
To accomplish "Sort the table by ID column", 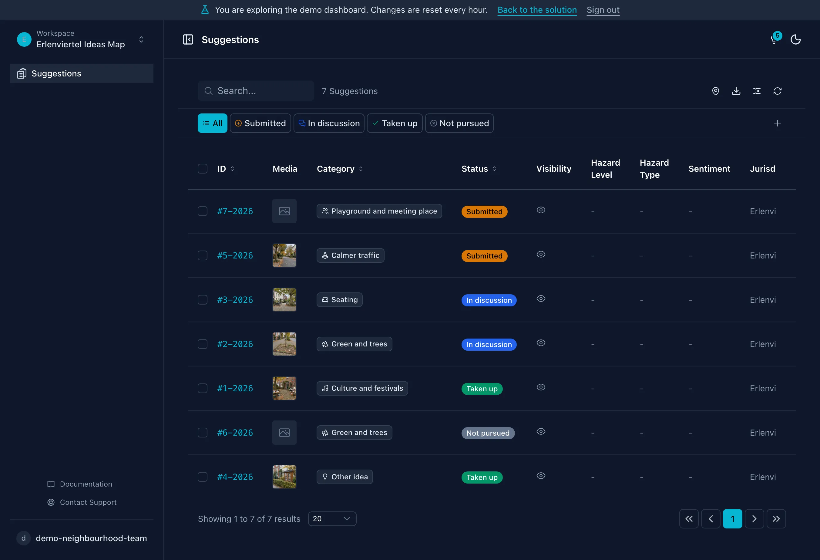I will 226,169.
